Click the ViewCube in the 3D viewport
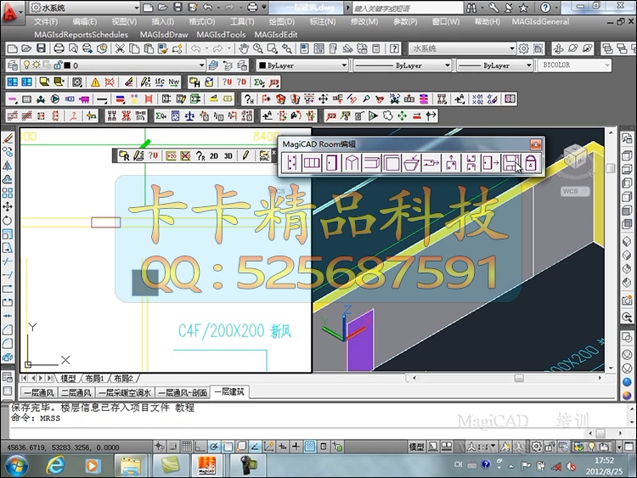This screenshot has width=637, height=478. point(575,156)
